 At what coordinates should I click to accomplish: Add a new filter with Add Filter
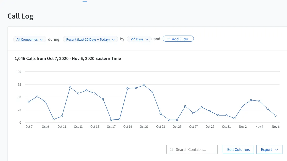(178, 39)
